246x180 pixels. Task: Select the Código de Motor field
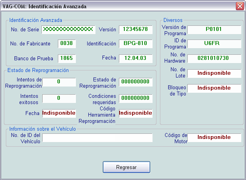[x=214, y=137]
